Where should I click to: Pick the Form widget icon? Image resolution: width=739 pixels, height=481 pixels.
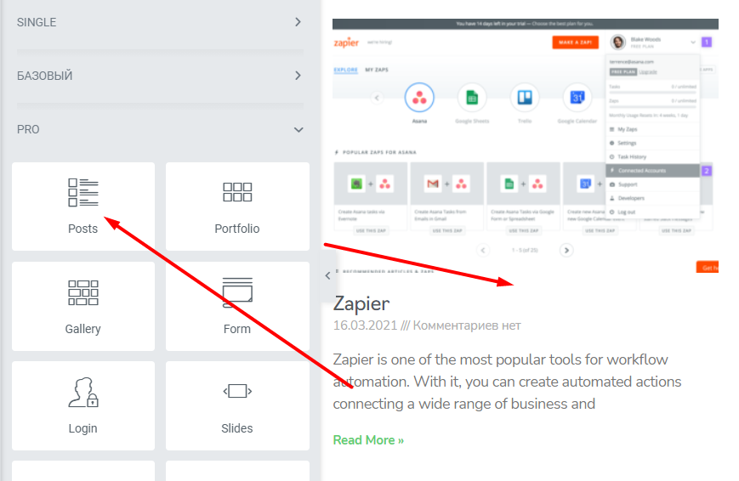coord(237,292)
